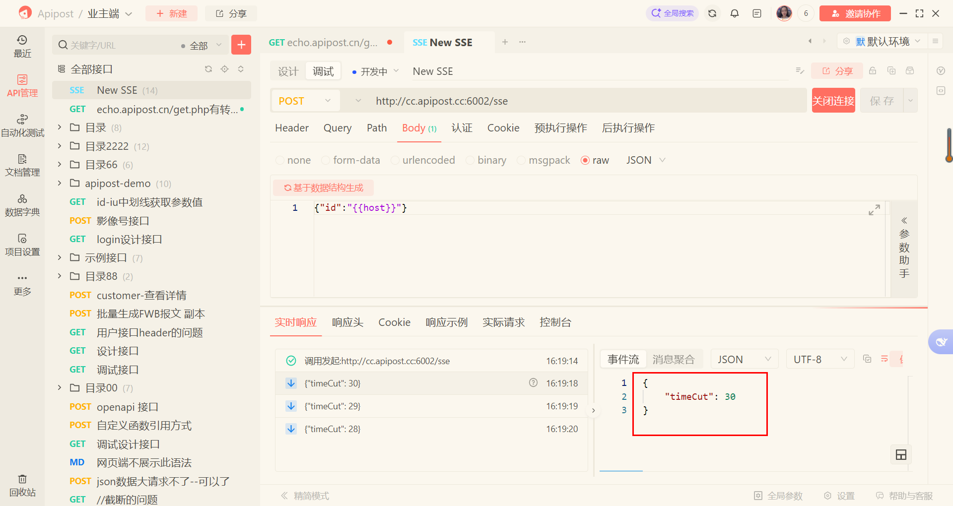Image resolution: width=953 pixels, height=506 pixels.
Task: Open the 预执行操作 pre-request tab
Action: point(561,128)
